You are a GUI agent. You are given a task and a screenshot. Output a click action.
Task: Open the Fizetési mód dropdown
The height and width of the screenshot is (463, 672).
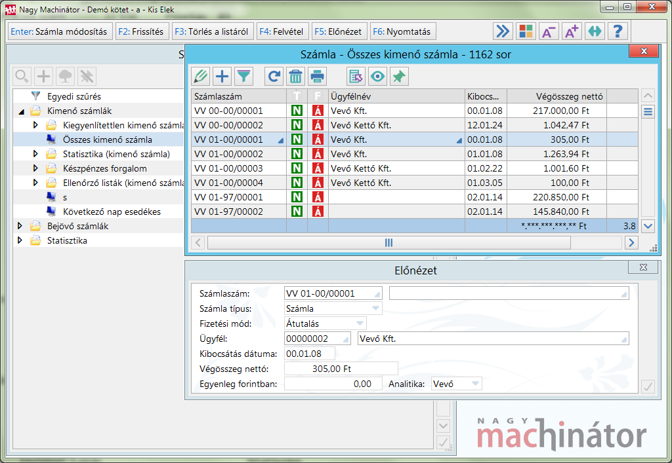click(x=360, y=323)
